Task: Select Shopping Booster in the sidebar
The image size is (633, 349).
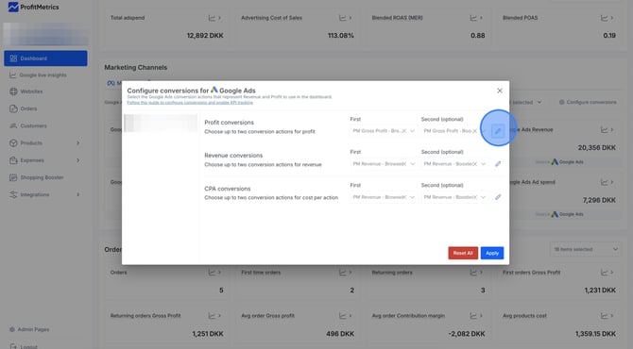Action: tap(36, 177)
